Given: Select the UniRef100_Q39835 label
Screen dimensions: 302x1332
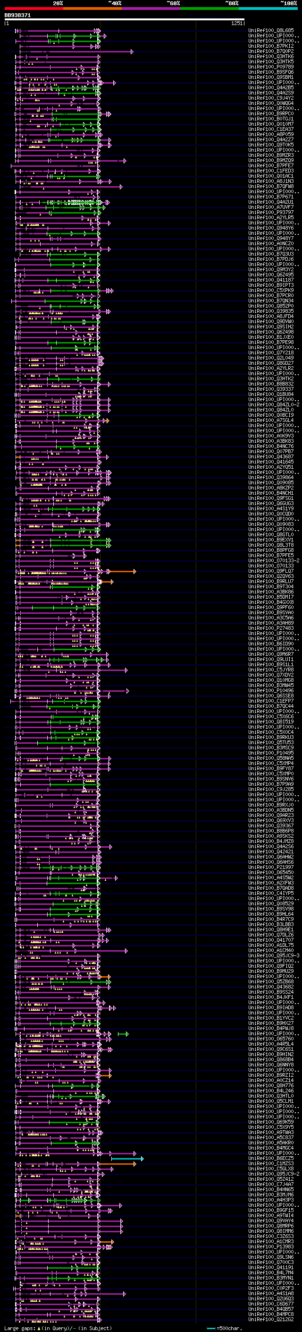Looking at the screenshot, I should tap(271, 311).
